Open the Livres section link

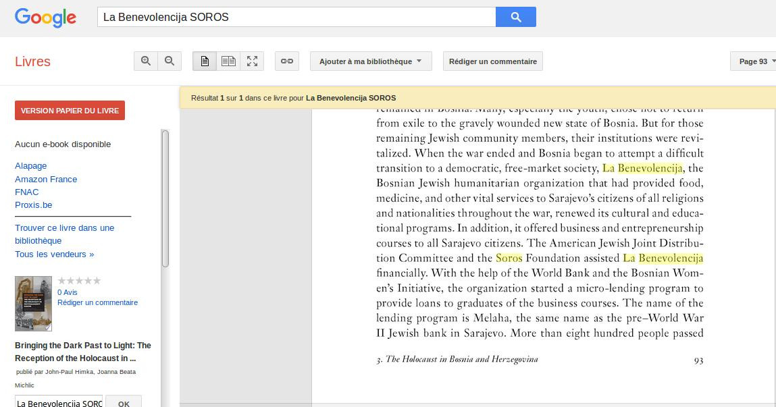(32, 61)
